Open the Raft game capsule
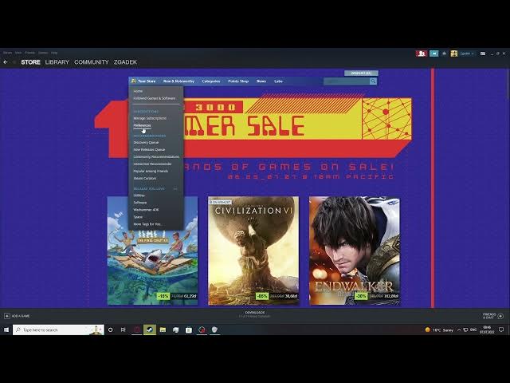This screenshot has height=383, width=510. point(152,251)
